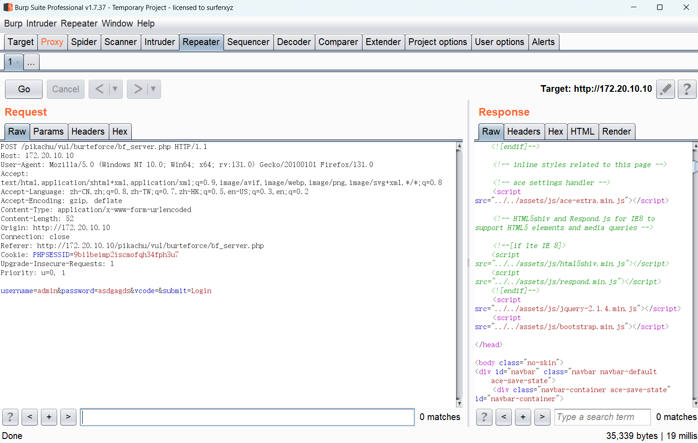Screen dimensions: 698x443
Task: Navigate back in request history
Action: pos(99,89)
